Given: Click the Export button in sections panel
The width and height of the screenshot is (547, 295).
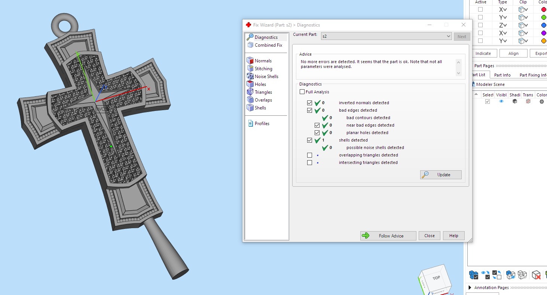Looking at the screenshot, I should [x=539, y=53].
